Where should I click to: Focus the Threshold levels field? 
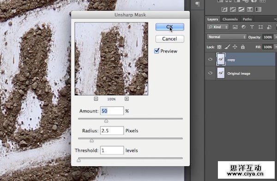tap(112, 150)
